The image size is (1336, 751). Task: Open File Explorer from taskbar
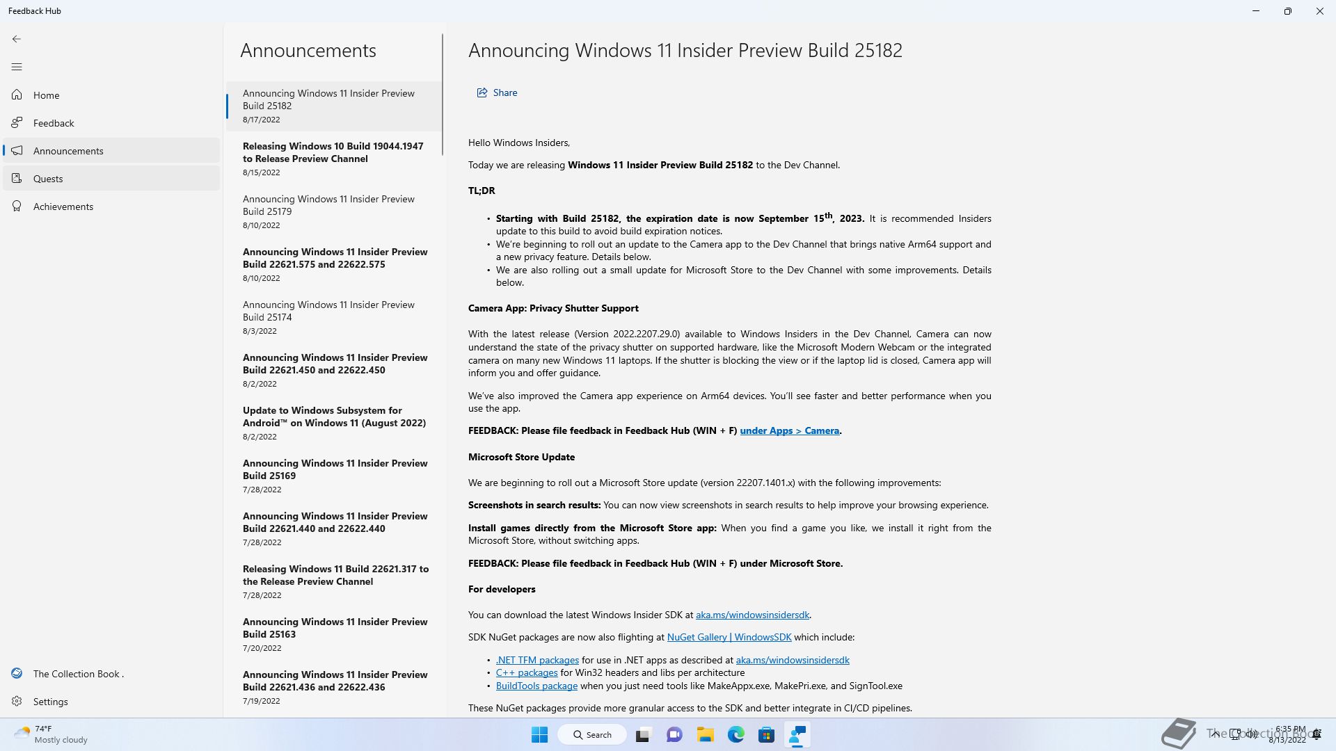tap(705, 734)
